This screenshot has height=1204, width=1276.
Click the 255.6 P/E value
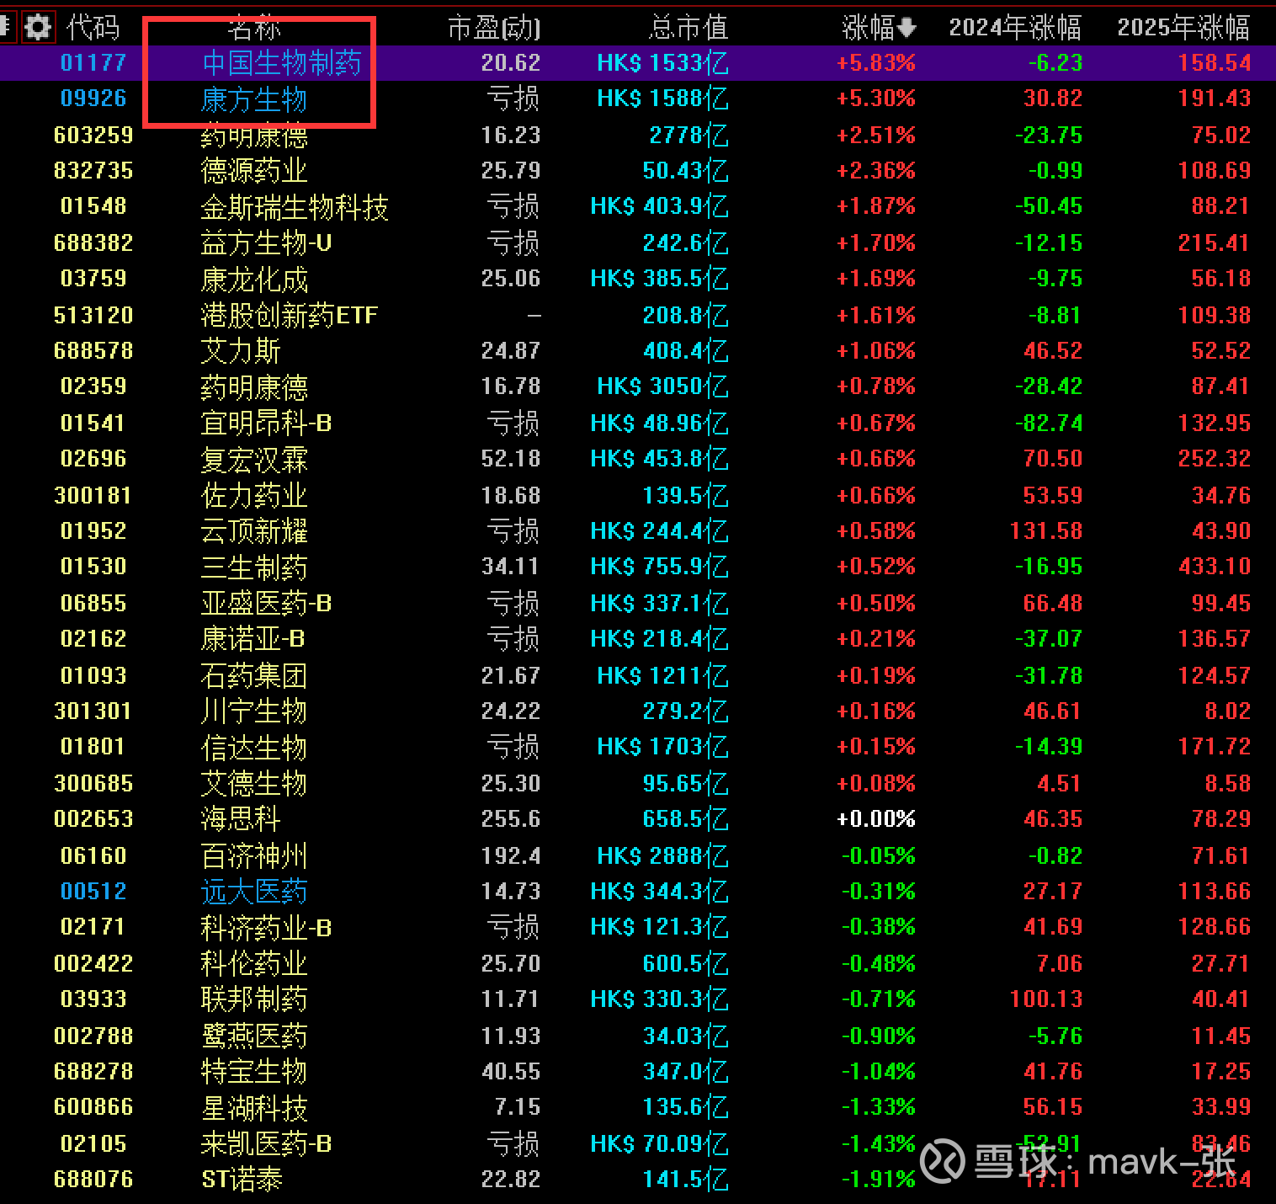click(x=511, y=819)
